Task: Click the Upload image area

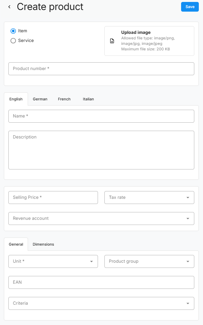Action: [149, 41]
